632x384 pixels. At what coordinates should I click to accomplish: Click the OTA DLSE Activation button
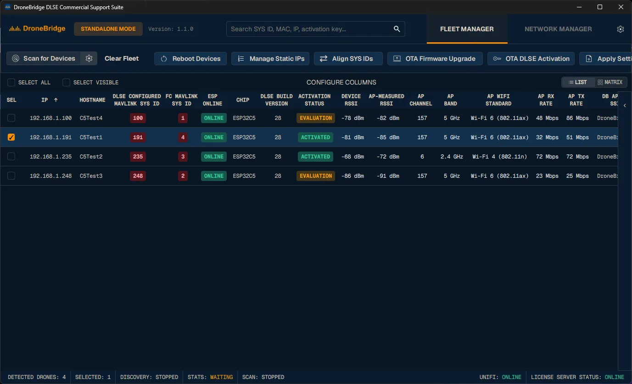(531, 59)
